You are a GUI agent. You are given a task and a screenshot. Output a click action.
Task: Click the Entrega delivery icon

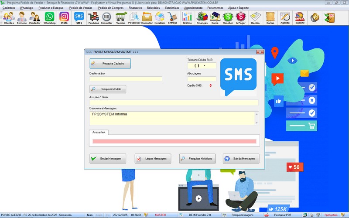(172, 18)
